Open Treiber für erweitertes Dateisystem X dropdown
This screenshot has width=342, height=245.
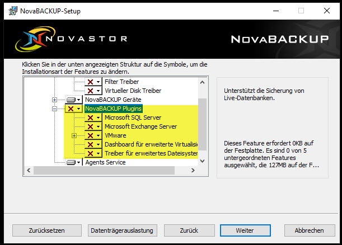click(x=93, y=153)
